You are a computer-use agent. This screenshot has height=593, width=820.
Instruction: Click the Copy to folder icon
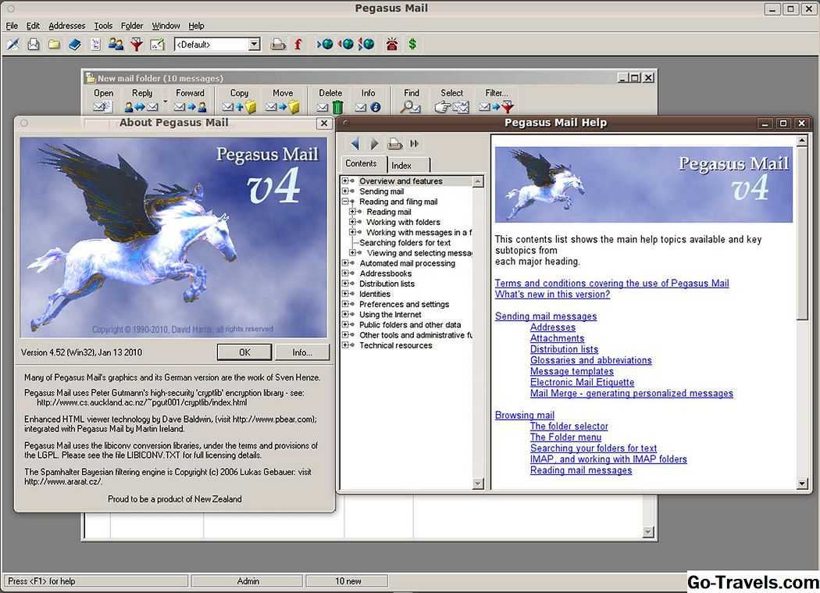(239, 107)
